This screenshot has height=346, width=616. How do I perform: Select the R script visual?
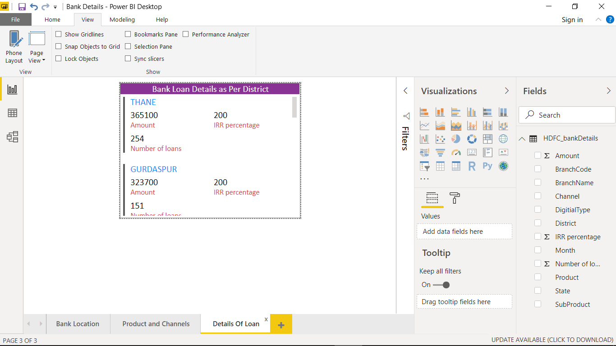[472, 166]
